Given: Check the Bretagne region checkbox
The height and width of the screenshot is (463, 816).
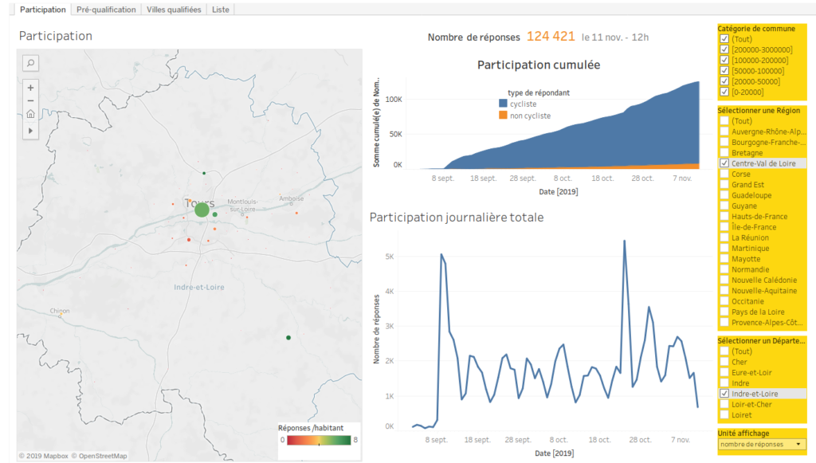Looking at the screenshot, I should pyautogui.click(x=724, y=153).
